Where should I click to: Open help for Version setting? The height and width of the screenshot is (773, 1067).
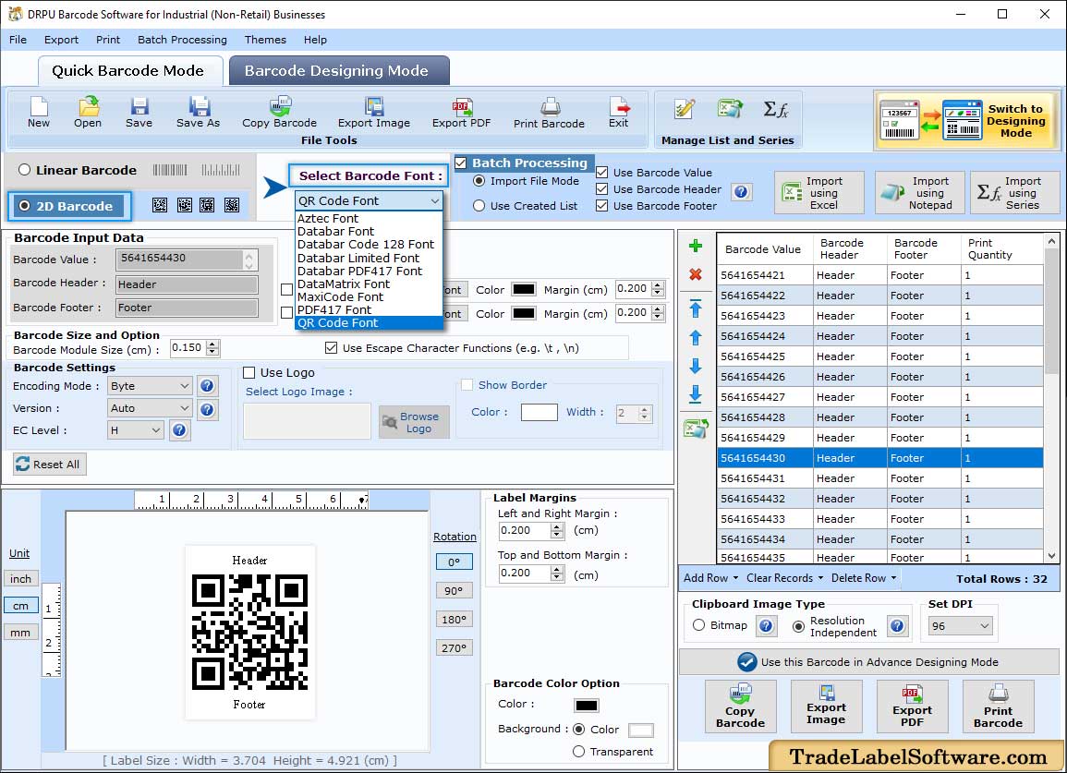[x=208, y=409]
